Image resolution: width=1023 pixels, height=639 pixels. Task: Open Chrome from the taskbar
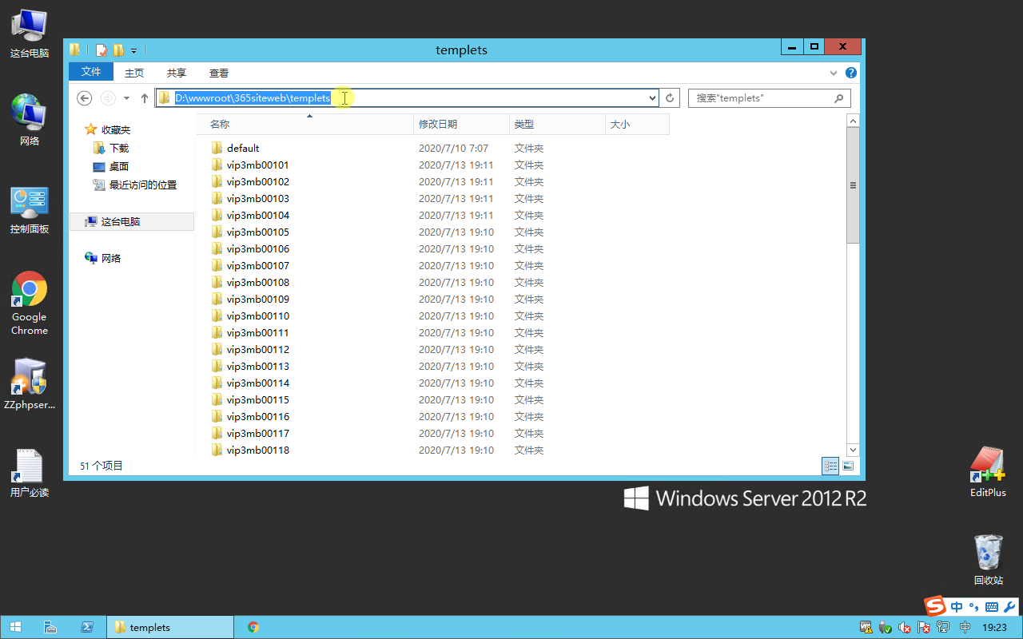(x=253, y=627)
